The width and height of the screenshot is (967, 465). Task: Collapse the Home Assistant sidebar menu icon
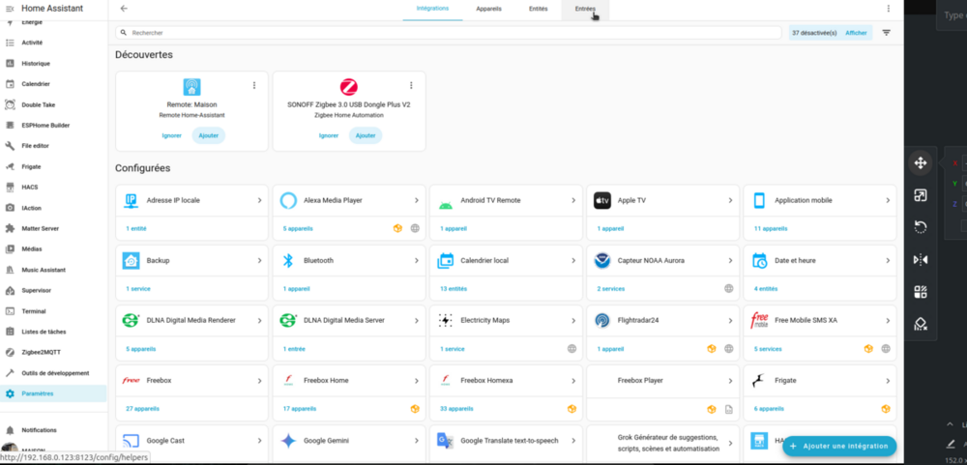[10, 9]
